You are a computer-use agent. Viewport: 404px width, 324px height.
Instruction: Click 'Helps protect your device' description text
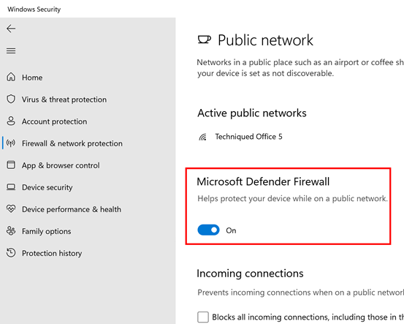click(292, 199)
